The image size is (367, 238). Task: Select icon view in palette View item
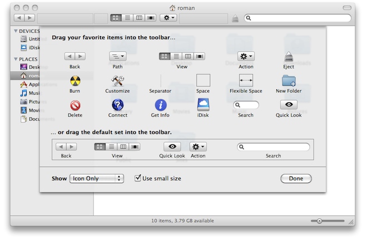point(165,56)
